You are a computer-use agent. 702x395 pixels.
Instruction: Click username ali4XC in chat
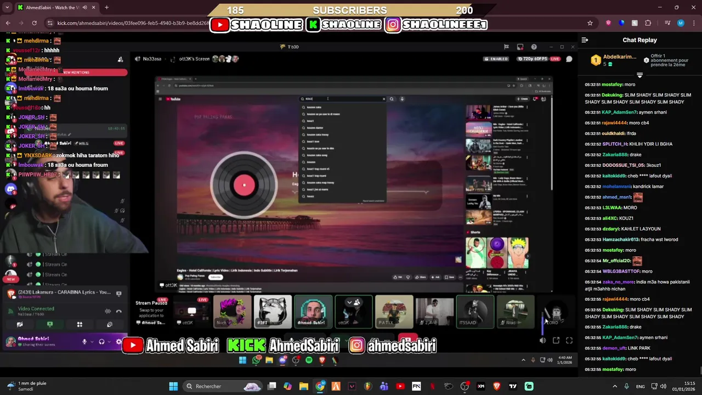click(x=609, y=218)
